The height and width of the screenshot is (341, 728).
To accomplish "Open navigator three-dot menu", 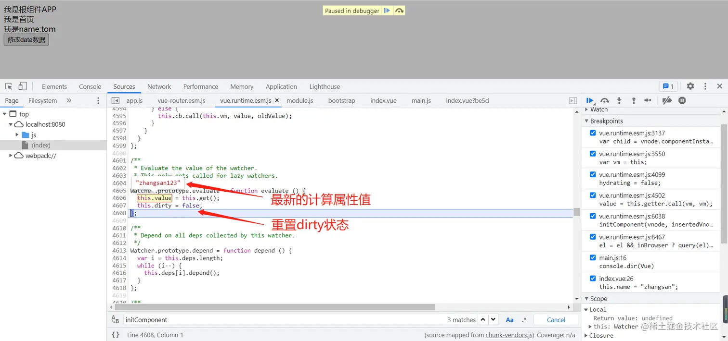I will point(98,100).
